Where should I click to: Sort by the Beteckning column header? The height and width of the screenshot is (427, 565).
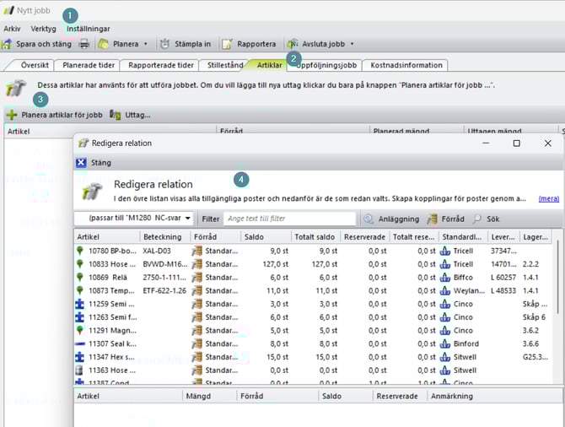point(165,237)
